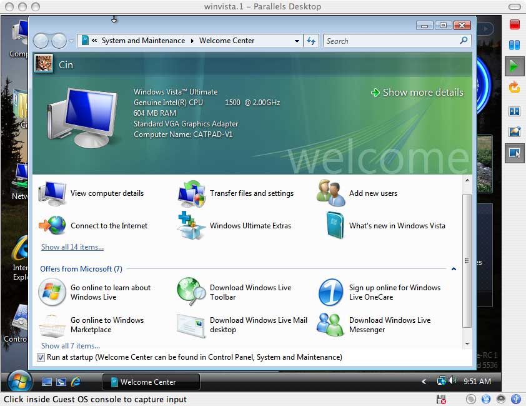Click the scrollbar thumb in Welcome Center list
The width and height of the screenshot is (526, 406).
(x=467, y=261)
